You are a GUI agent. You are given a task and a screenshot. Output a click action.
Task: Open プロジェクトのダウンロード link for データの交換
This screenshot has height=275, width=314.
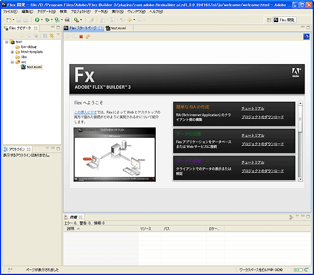click(x=263, y=144)
